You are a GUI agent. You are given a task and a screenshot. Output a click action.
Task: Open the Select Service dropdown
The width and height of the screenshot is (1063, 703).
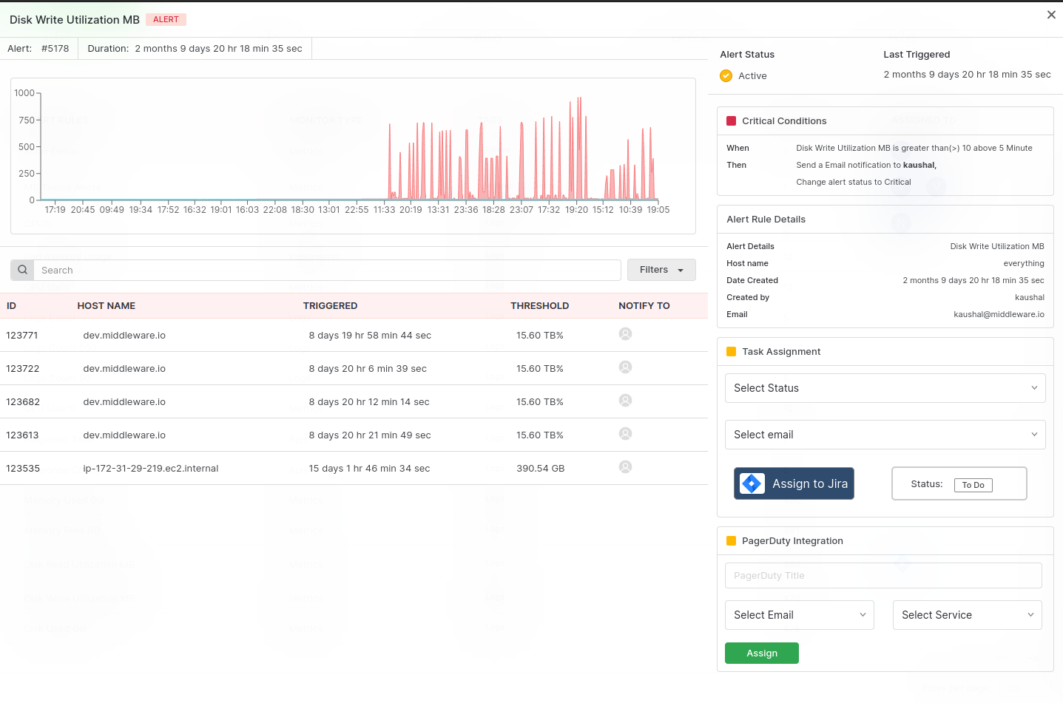968,615
